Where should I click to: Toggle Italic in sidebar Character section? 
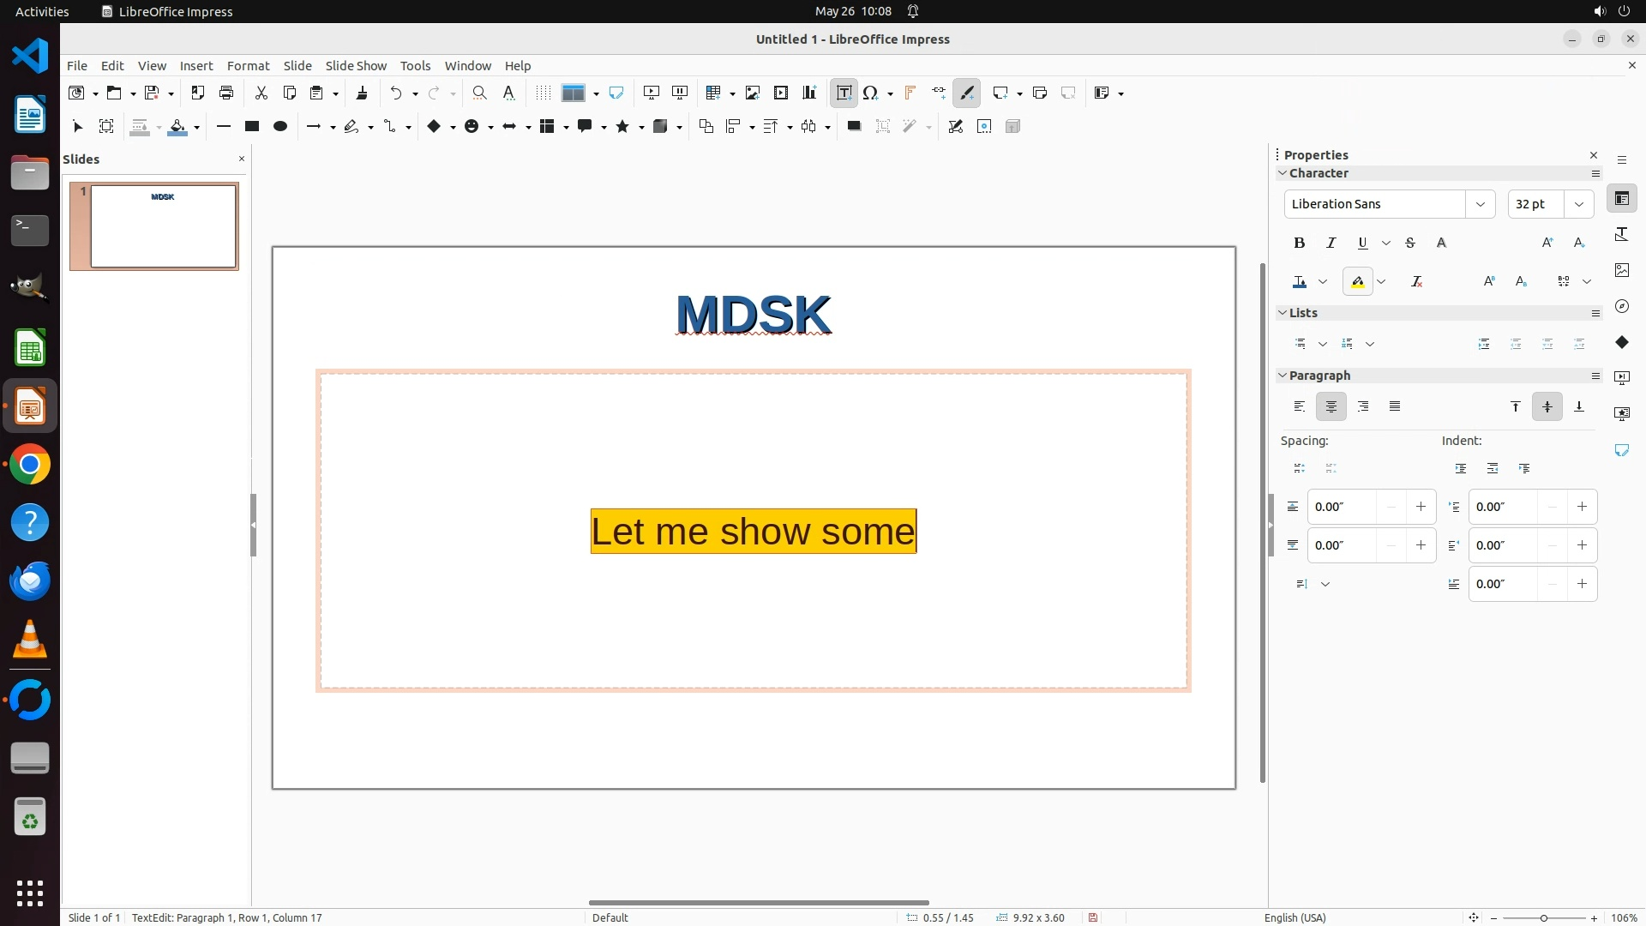point(1331,243)
